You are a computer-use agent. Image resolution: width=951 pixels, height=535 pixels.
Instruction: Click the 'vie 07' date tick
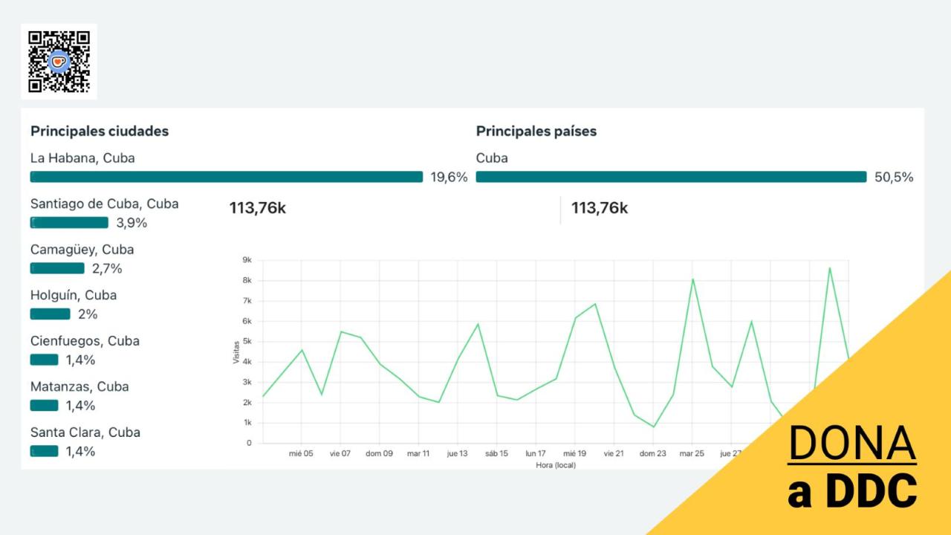pos(340,453)
